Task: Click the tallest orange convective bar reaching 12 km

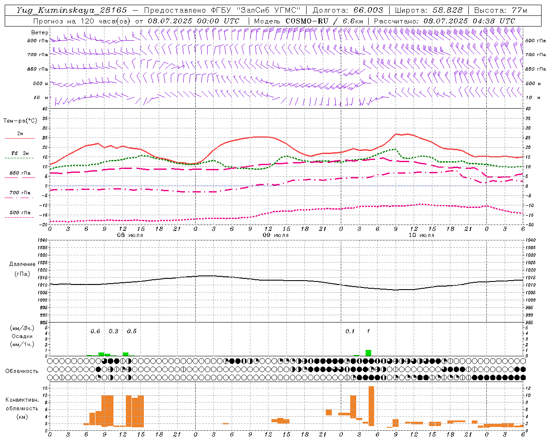Action: click(371, 406)
